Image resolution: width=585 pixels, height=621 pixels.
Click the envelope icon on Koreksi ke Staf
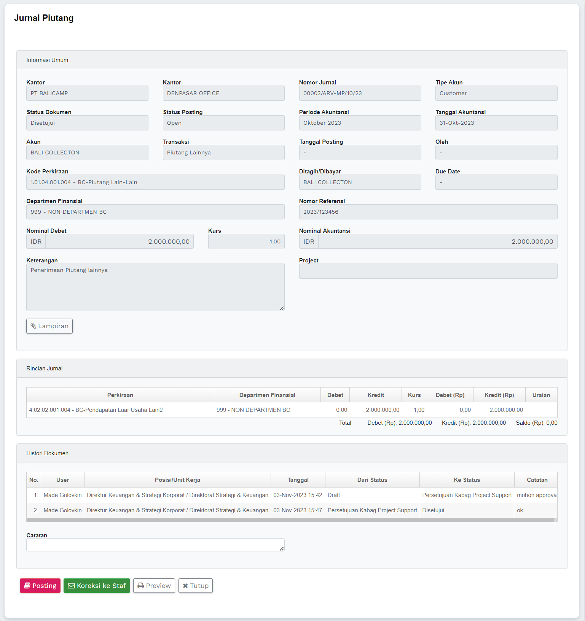tap(71, 586)
